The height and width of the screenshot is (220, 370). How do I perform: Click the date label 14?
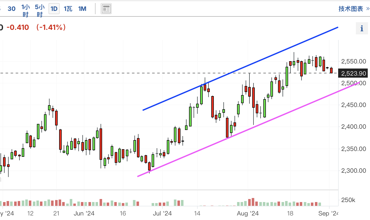(x=197, y=213)
